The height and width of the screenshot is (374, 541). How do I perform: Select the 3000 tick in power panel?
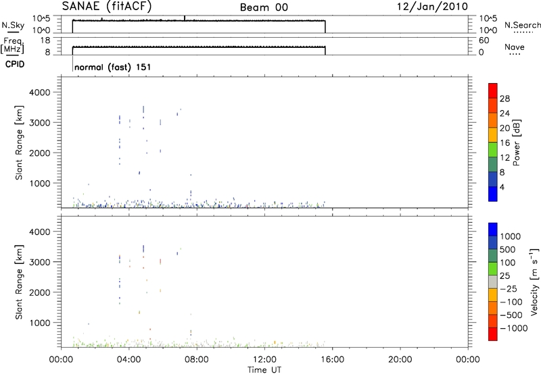point(39,123)
